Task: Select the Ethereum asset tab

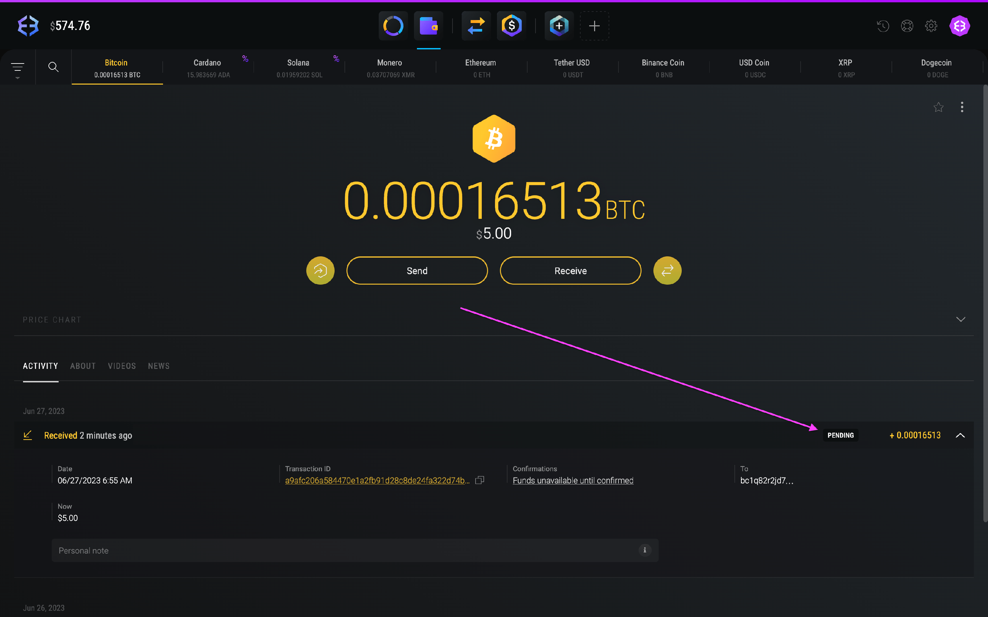Action: 480,67
